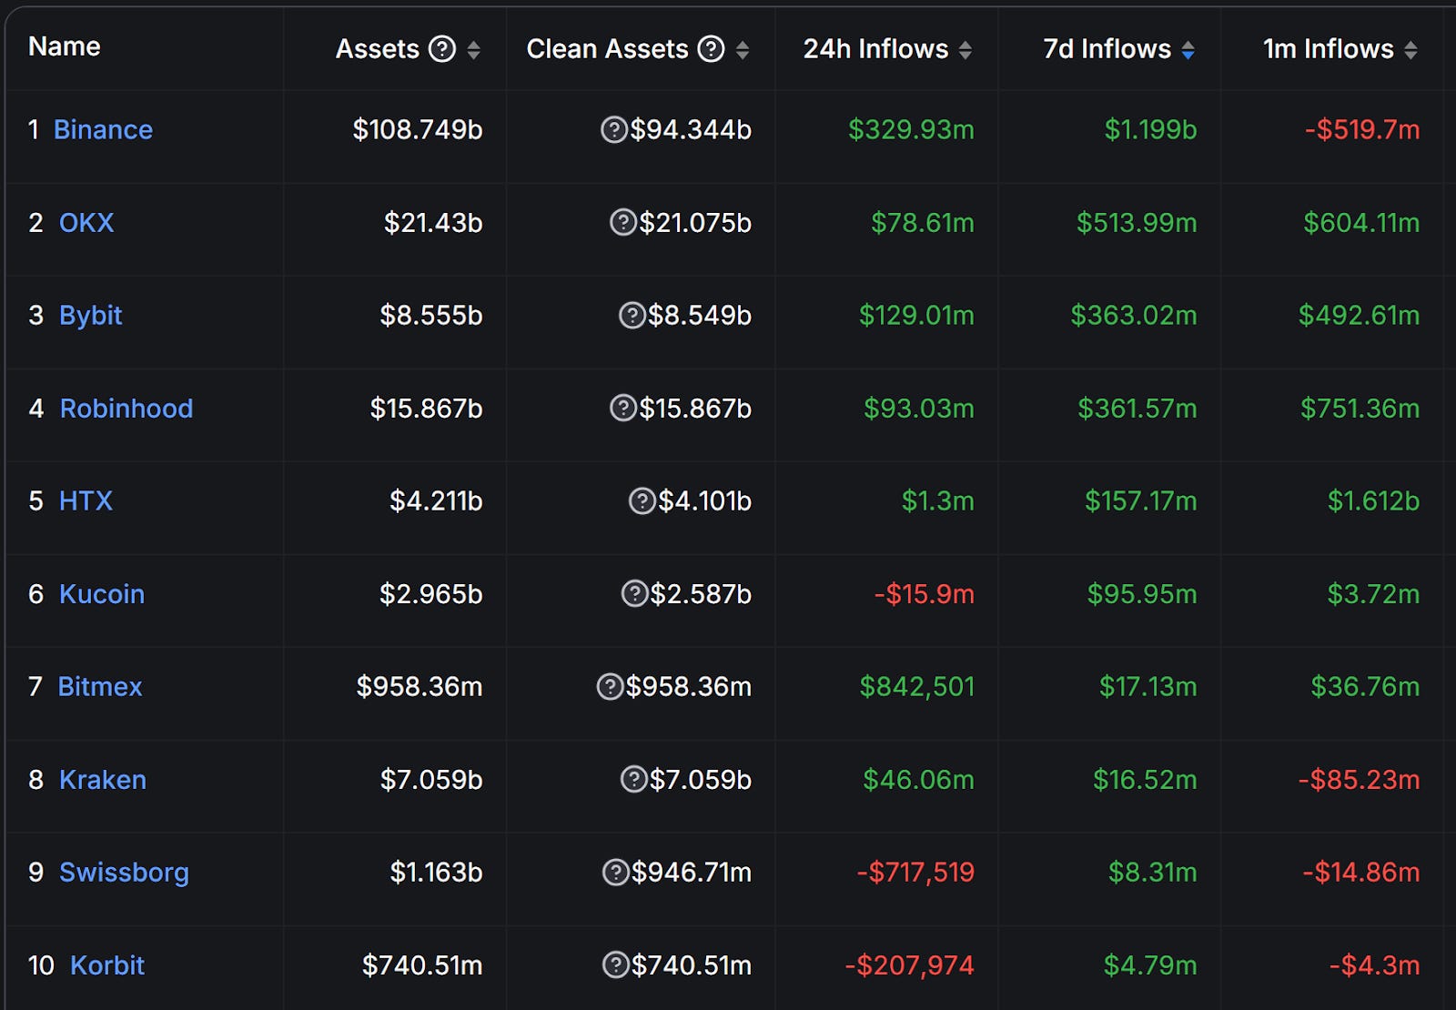Image resolution: width=1456 pixels, height=1010 pixels.
Task: Open the HTX exchange link
Action: [86, 500]
